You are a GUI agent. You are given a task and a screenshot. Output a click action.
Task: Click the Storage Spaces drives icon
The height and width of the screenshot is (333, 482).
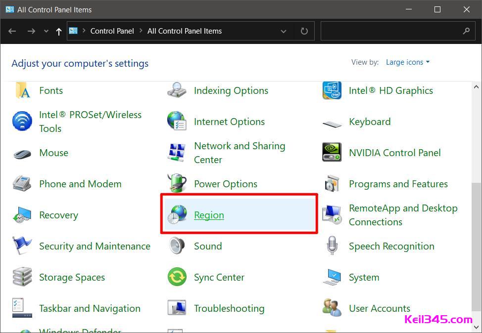point(22,277)
